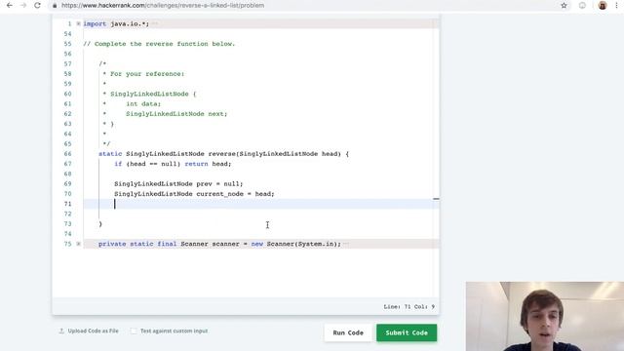Click the closing brace on line 73
Viewport: 624px width, 351px height.
click(100, 223)
